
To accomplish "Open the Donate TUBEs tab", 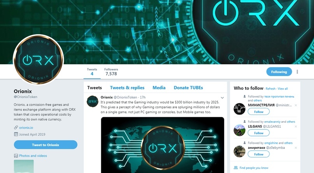I will click(x=188, y=88).
